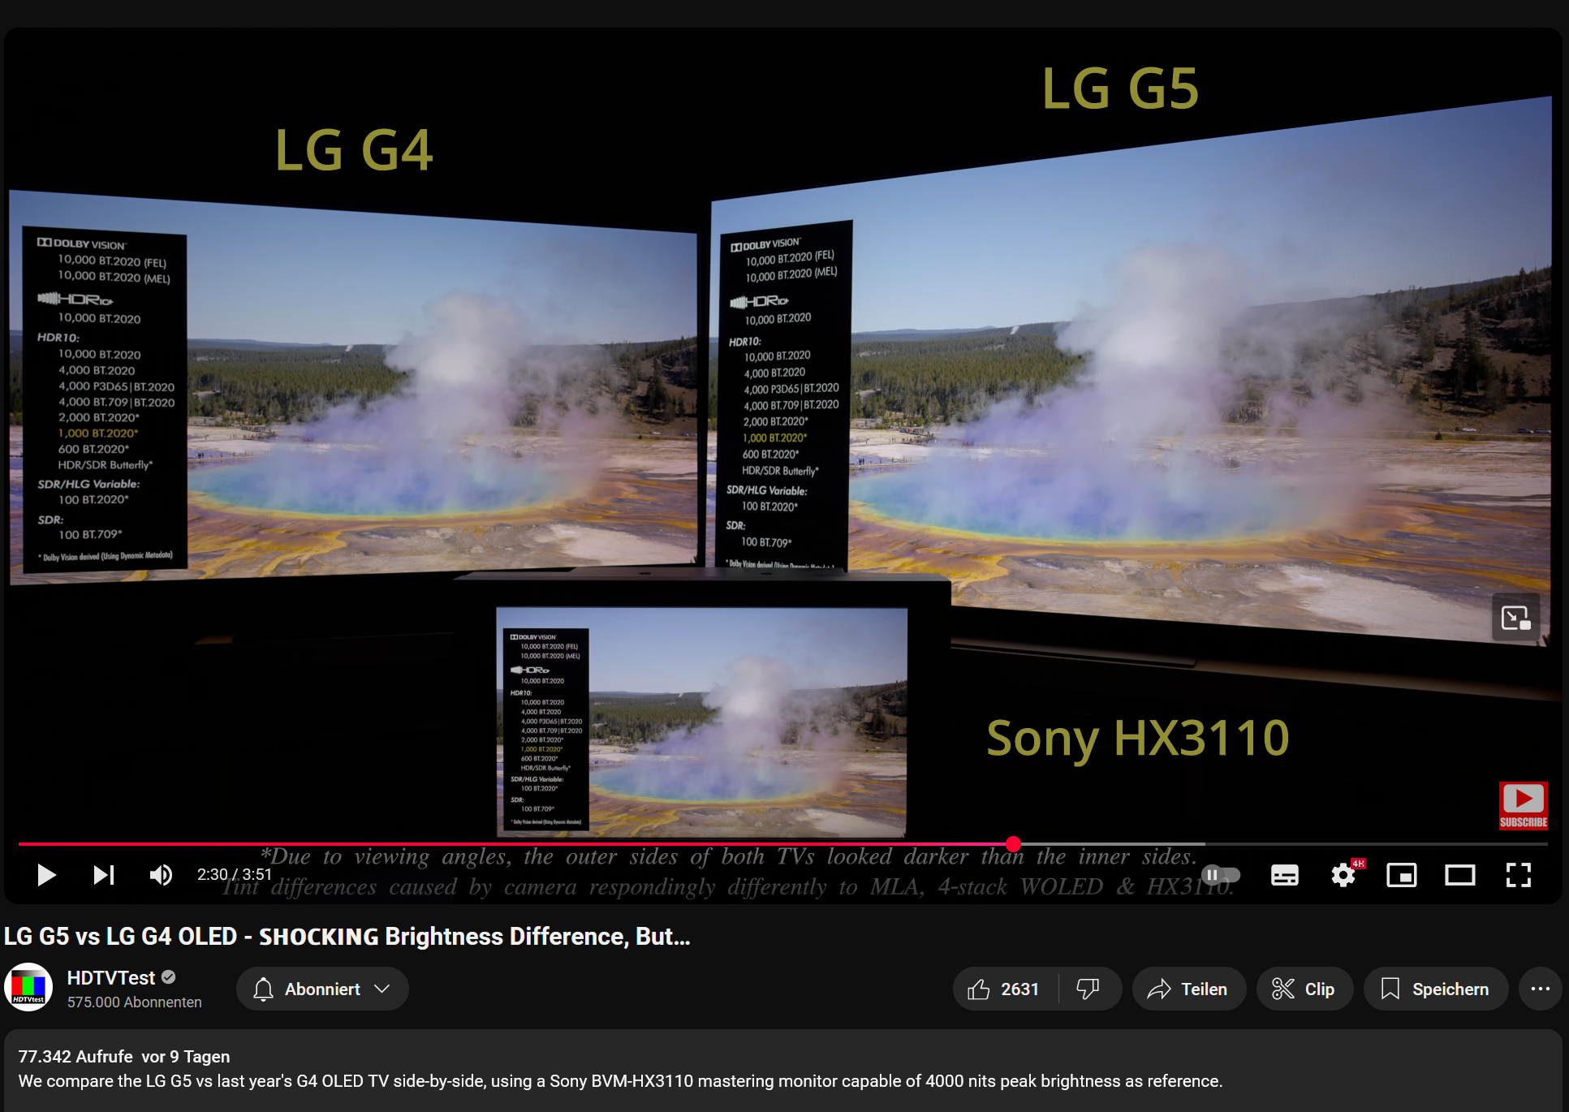Skip to the next video
Image resolution: width=1569 pixels, height=1112 pixels.
click(x=103, y=875)
